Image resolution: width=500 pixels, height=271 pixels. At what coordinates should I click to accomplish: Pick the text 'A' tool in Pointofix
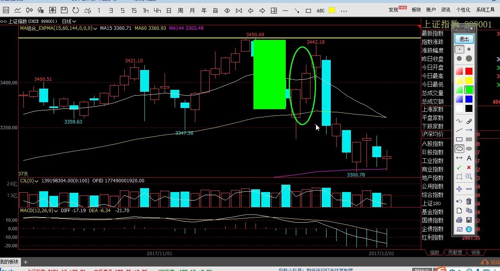coord(469,158)
